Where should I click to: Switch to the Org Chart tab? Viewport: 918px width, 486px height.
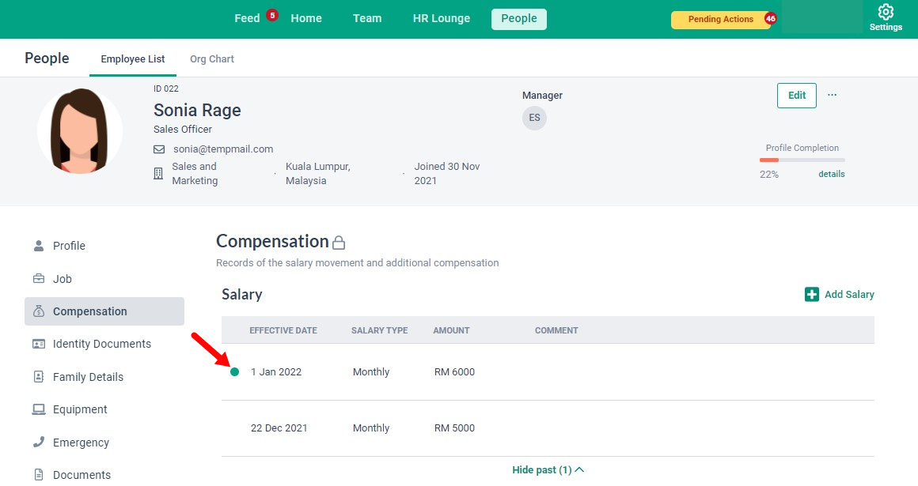[212, 59]
